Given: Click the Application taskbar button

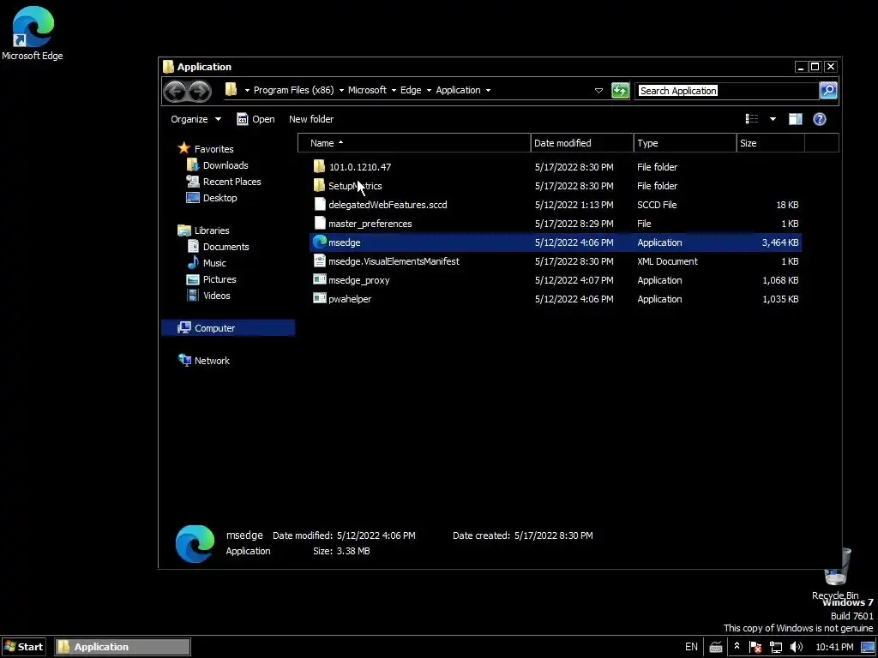Looking at the screenshot, I should [x=123, y=647].
